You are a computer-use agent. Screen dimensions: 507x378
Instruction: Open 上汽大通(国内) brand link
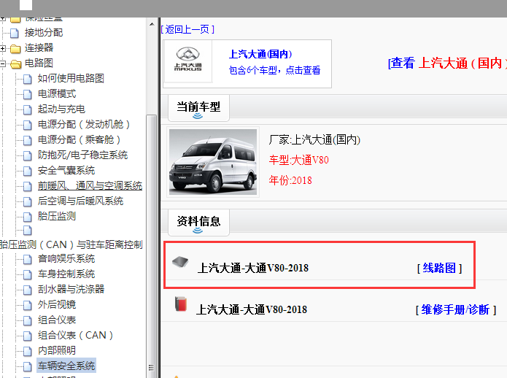pos(260,54)
